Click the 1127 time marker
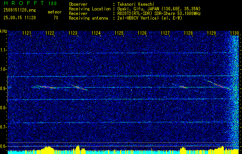242x154 pixels. 165,33
